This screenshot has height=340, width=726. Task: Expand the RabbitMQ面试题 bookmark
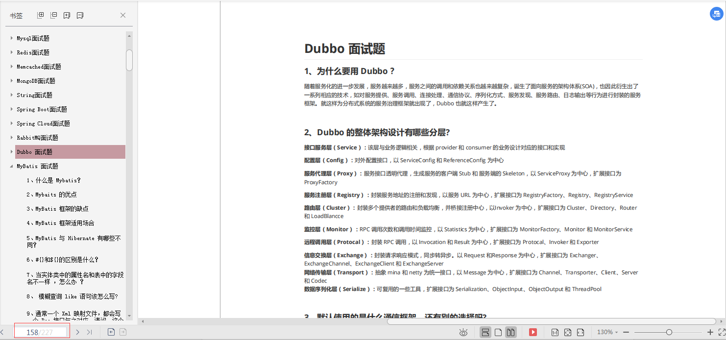12,138
